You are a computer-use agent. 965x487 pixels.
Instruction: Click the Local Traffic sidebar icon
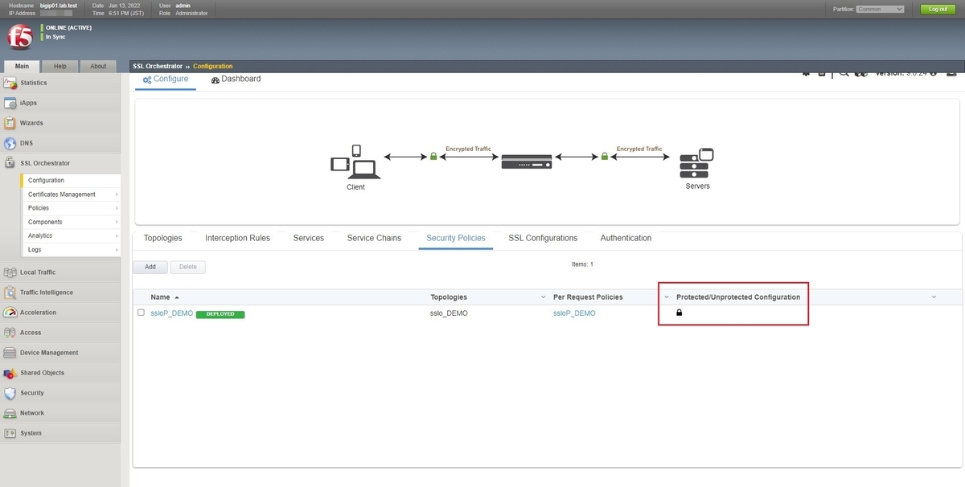point(10,272)
